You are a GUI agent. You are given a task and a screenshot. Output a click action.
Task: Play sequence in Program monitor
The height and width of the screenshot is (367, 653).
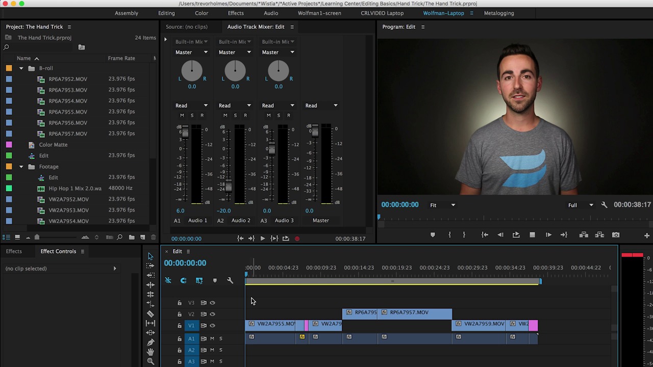click(532, 235)
